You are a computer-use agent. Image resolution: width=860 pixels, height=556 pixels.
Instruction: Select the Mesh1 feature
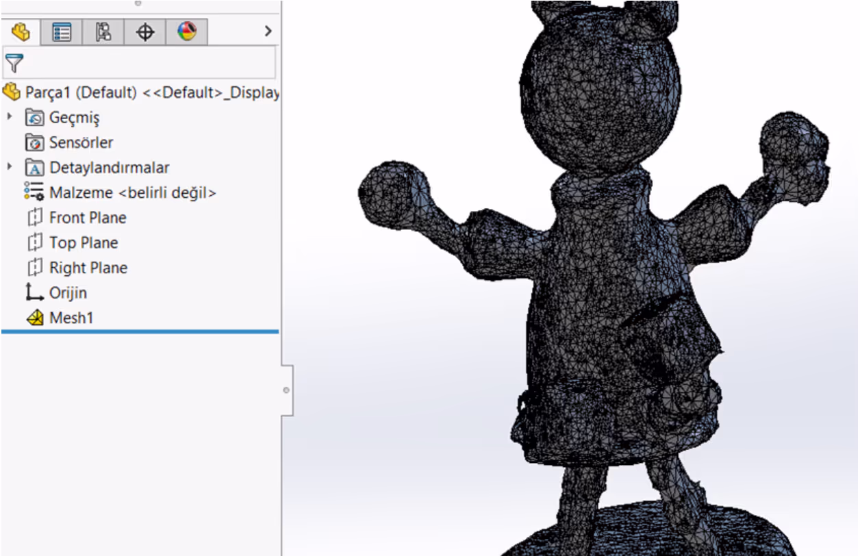coord(71,318)
